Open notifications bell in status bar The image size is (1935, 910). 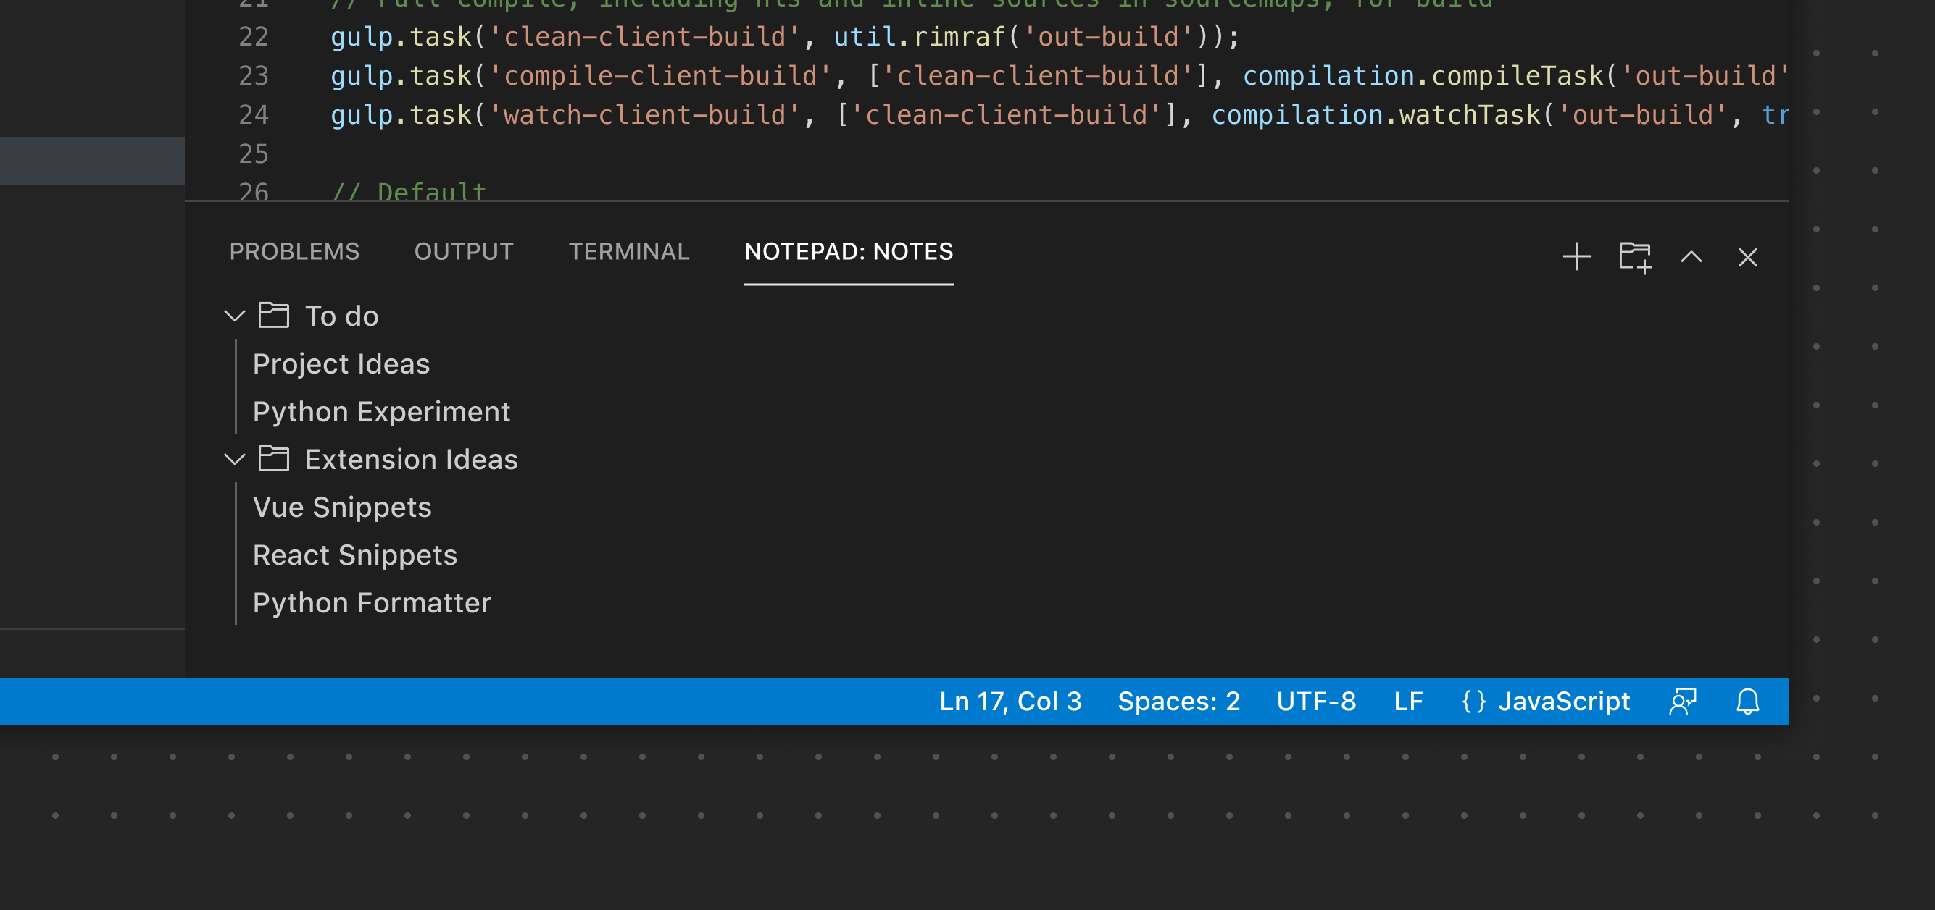coord(1747,702)
